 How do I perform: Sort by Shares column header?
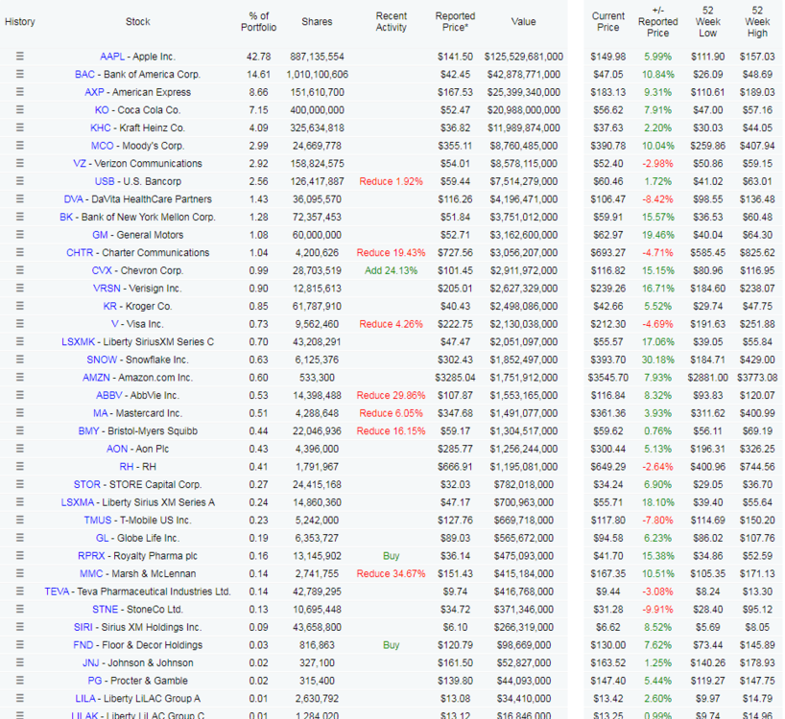pos(317,21)
